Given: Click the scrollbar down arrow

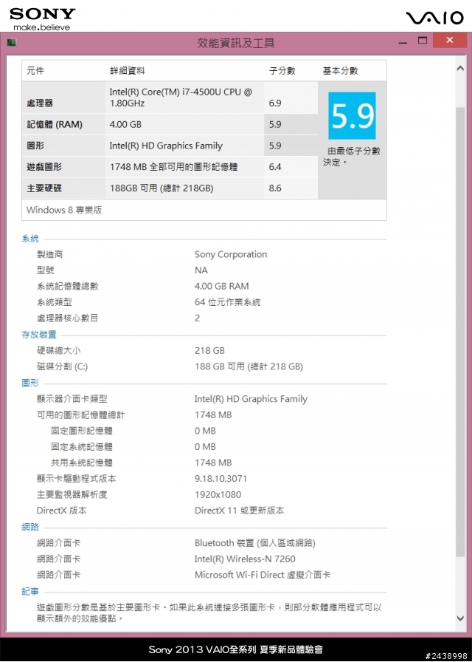Looking at the screenshot, I should [460, 618].
